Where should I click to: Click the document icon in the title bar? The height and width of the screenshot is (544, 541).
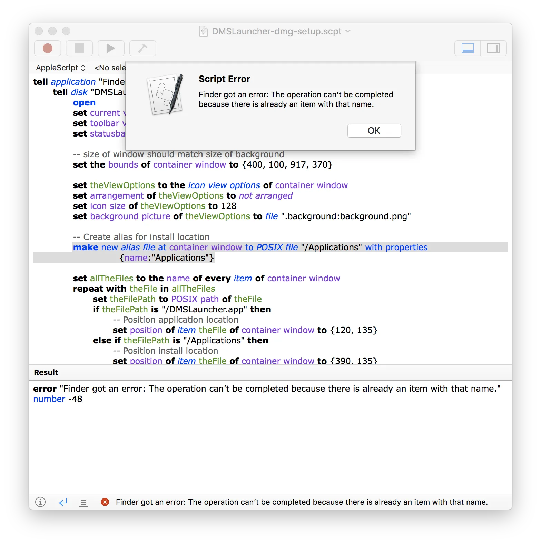pyautogui.click(x=204, y=31)
